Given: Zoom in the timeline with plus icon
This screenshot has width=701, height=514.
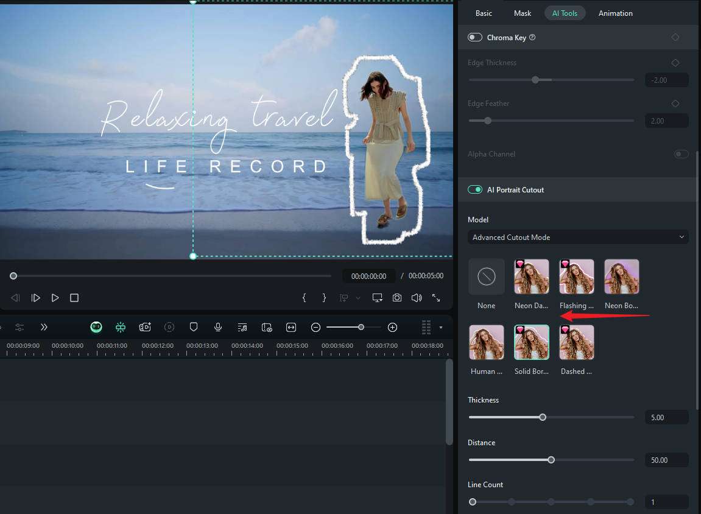Looking at the screenshot, I should coord(393,328).
